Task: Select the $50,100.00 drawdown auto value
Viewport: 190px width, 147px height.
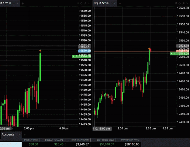Action: click(132, 144)
